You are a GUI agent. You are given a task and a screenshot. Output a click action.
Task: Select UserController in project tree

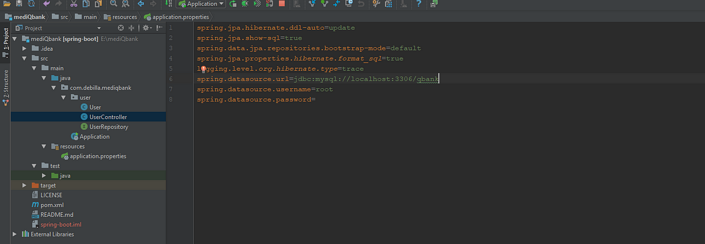(x=103, y=117)
